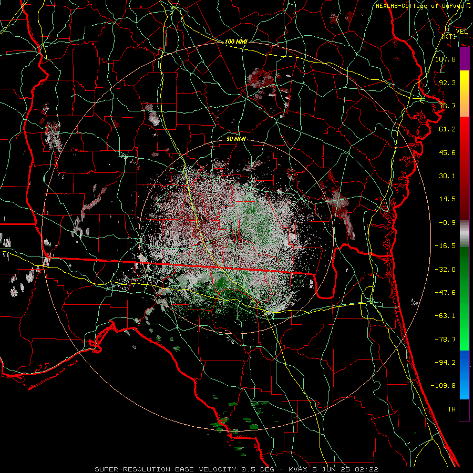Click the 107.8 value on velocity scale
Image resolution: width=473 pixels, height=473 pixels.
tap(445, 59)
